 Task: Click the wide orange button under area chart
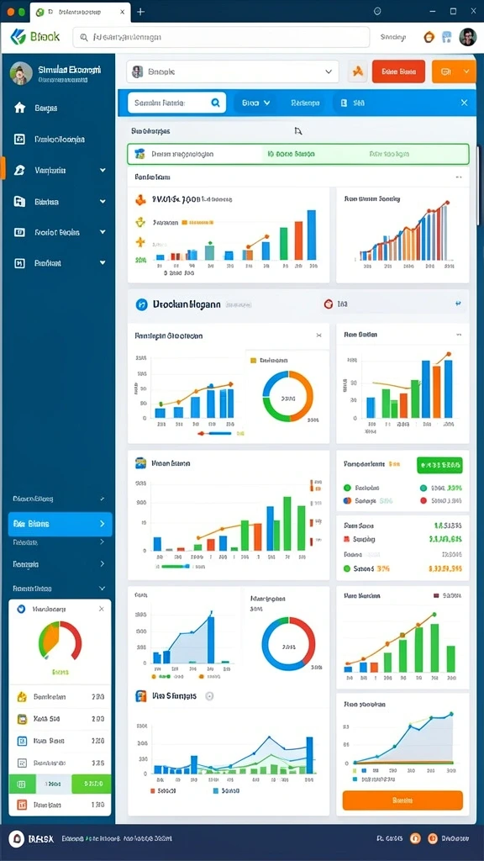(402, 800)
